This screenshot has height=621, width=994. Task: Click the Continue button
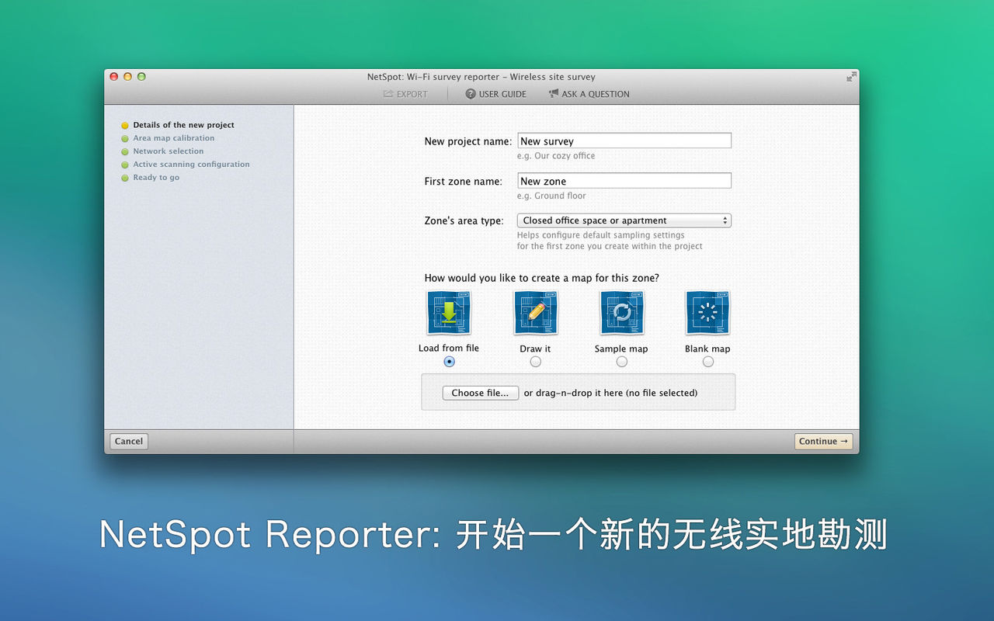point(824,441)
